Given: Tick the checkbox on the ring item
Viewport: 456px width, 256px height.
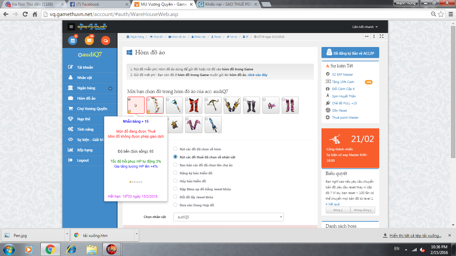Looking at the screenshot, I should pos(130,99).
